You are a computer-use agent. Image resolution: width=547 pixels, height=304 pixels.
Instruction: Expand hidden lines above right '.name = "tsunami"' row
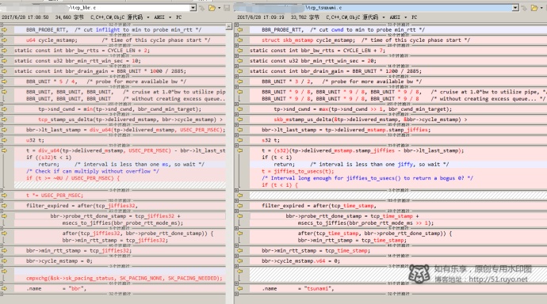point(236,283)
